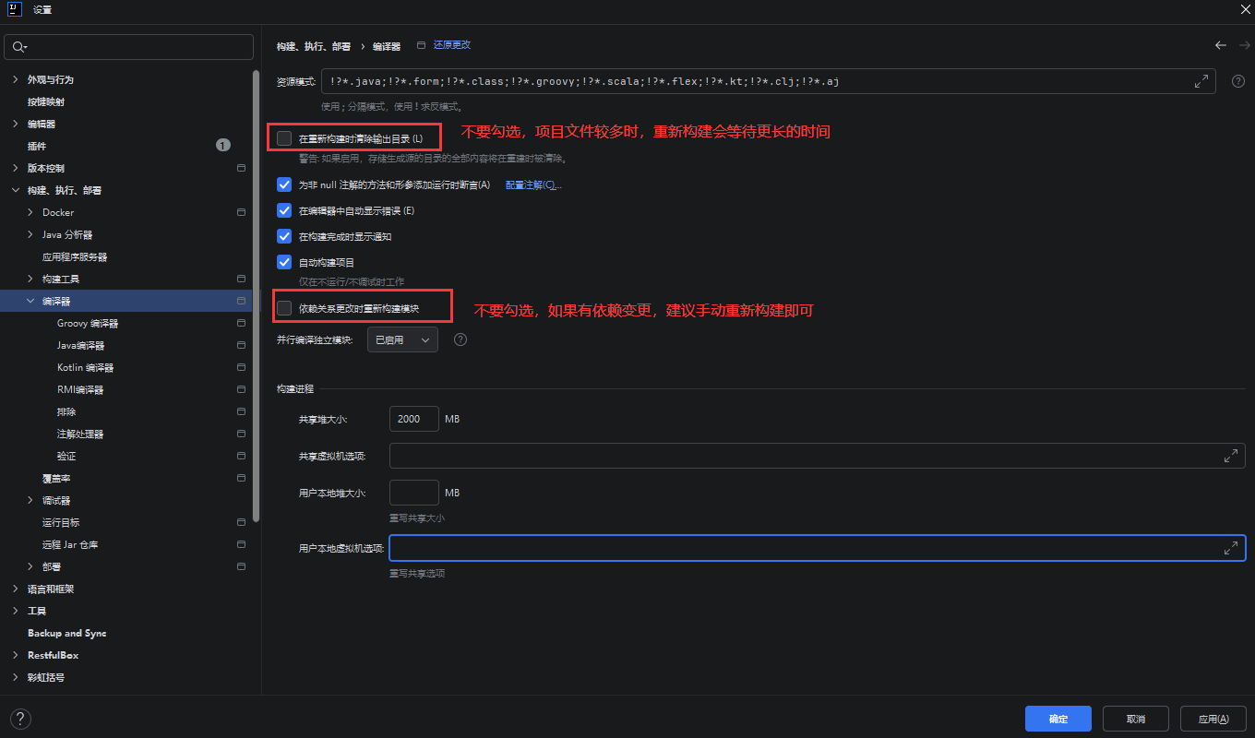Toggle 在构建完成时显示通知 checkbox
The height and width of the screenshot is (738, 1255).
(x=284, y=236)
